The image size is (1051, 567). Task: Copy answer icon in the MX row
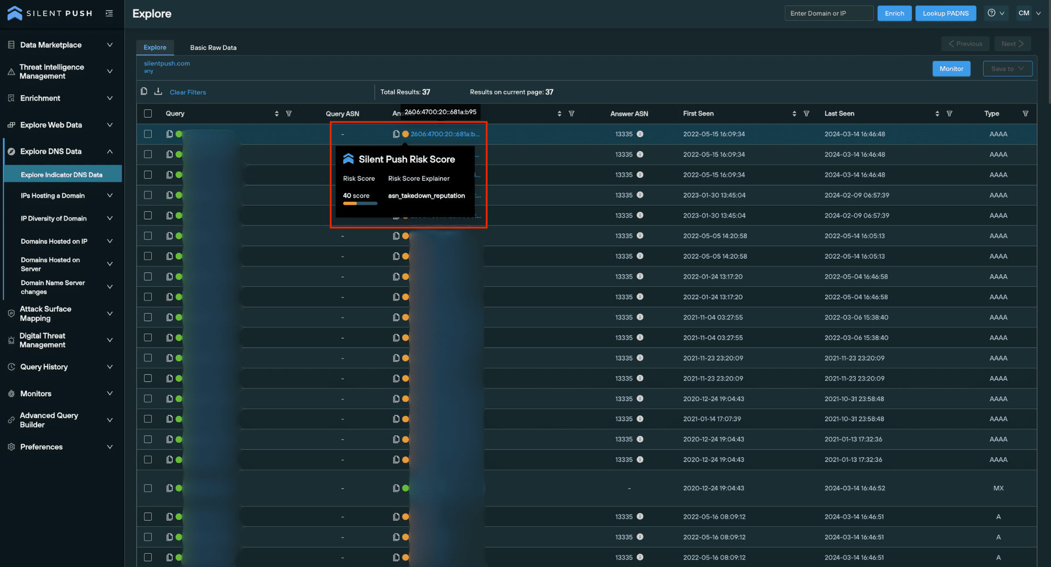click(x=396, y=488)
